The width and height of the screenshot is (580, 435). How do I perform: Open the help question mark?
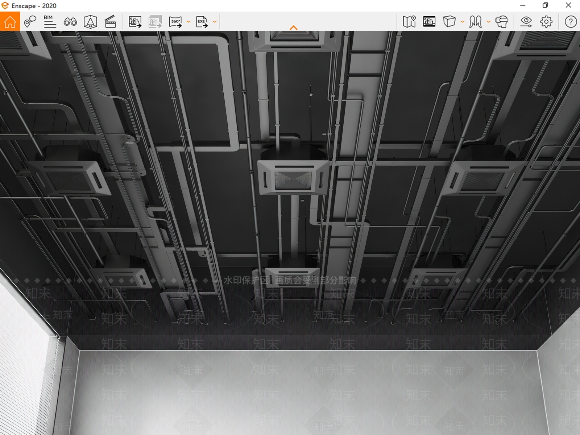(x=571, y=22)
